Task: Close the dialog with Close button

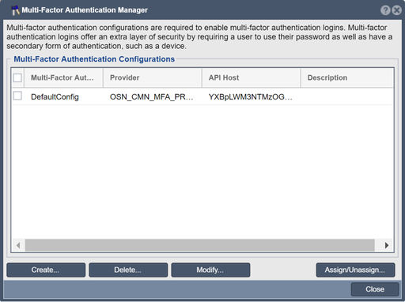Action: point(375,289)
